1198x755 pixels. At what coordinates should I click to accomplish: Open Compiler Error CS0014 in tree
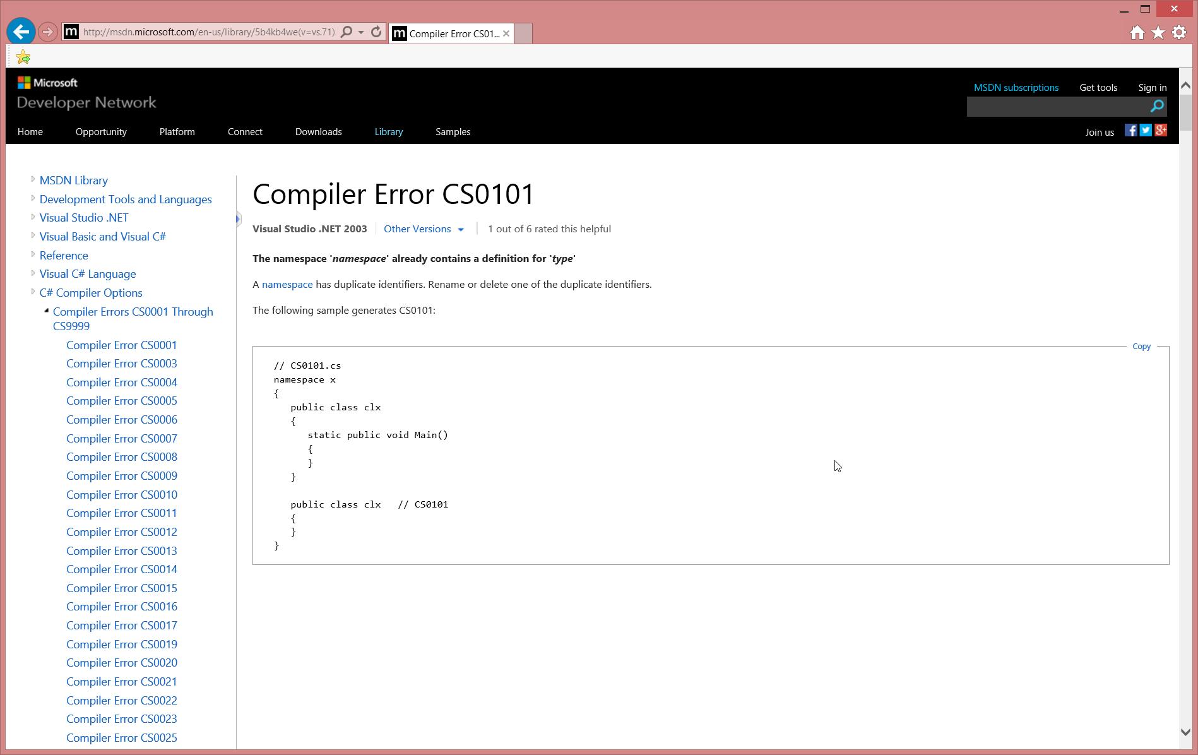click(122, 569)
